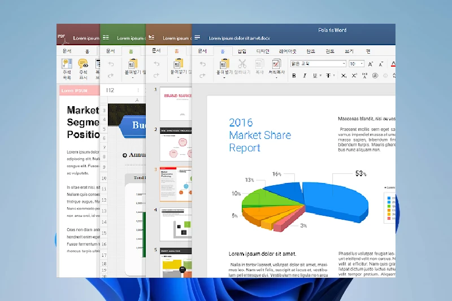Image resolution: width=452 pixels, height=301 pixels.
Task: Select slide 4 thumbnail in slide panel
Action: tap(176, 224)
